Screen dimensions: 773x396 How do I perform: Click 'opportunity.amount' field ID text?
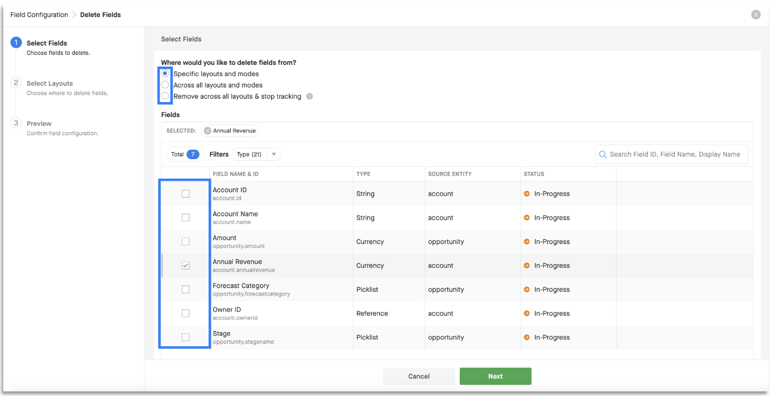(239, 246)
